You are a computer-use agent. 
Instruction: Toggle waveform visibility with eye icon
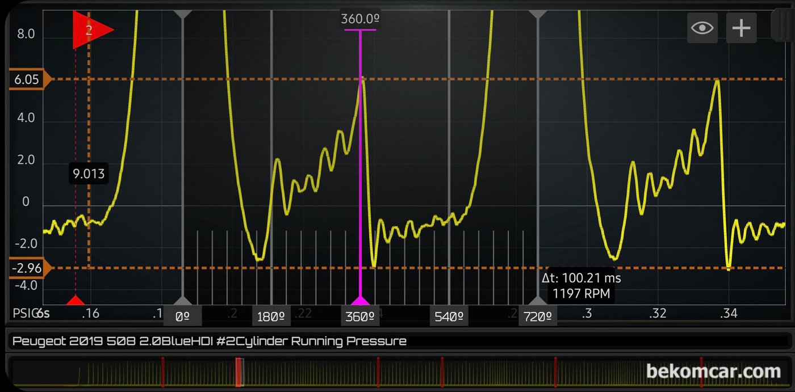(702, 28)
